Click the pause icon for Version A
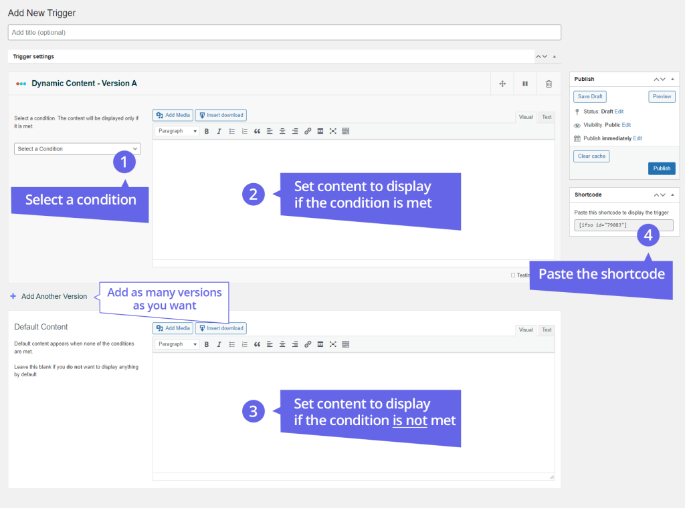 point(525,84)
